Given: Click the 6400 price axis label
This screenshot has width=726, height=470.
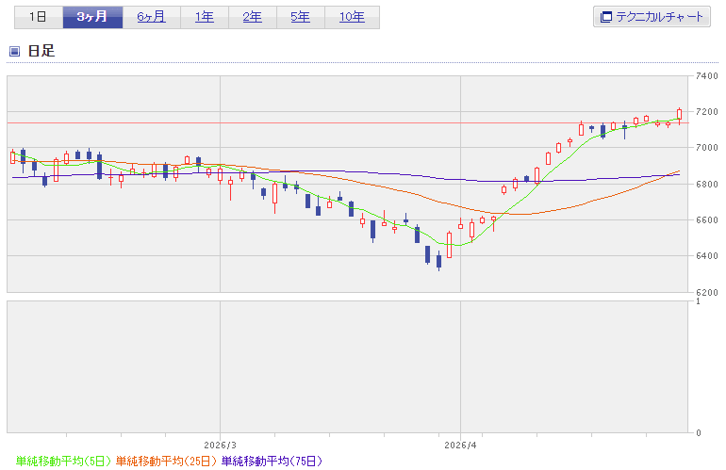Looking at the screenshot, I should coord(707,256).
